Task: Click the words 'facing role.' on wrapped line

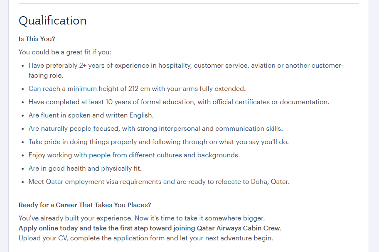Action: [x=46, y=75]
